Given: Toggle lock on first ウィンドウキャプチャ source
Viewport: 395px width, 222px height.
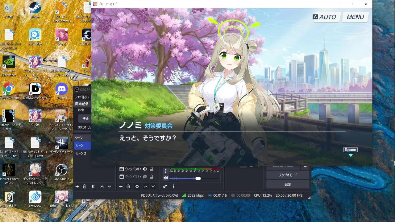Looking at the screenshot, I should tap(152, 169).
